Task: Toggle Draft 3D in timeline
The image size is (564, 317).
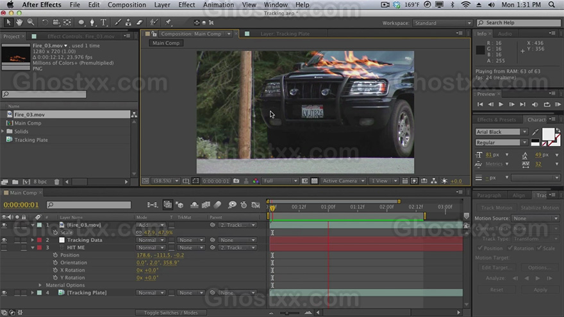Action: [179, 204]
